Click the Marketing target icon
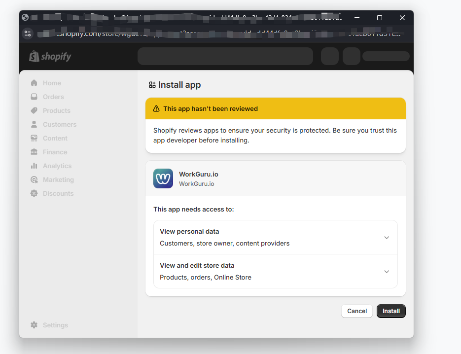 coord(34,179)
